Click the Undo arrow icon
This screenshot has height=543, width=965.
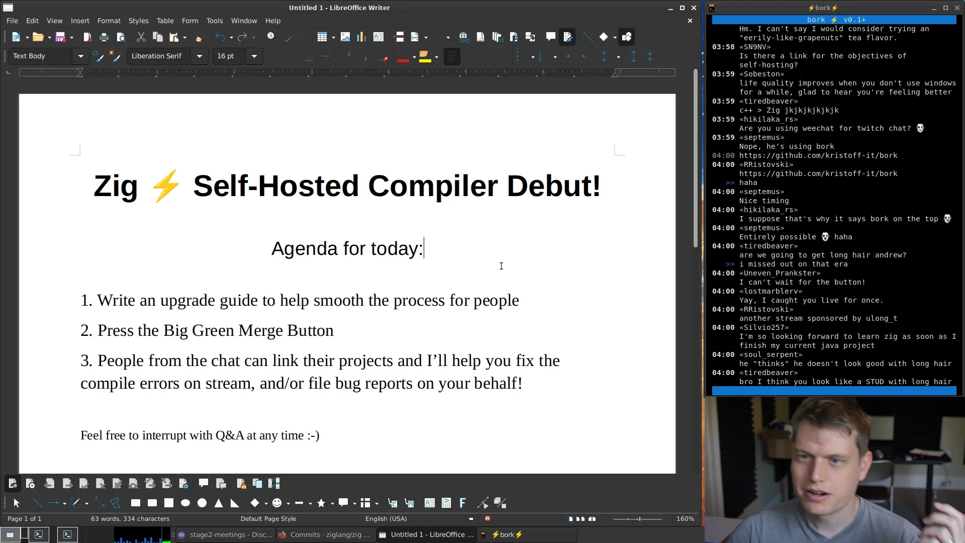pos(220,37)
